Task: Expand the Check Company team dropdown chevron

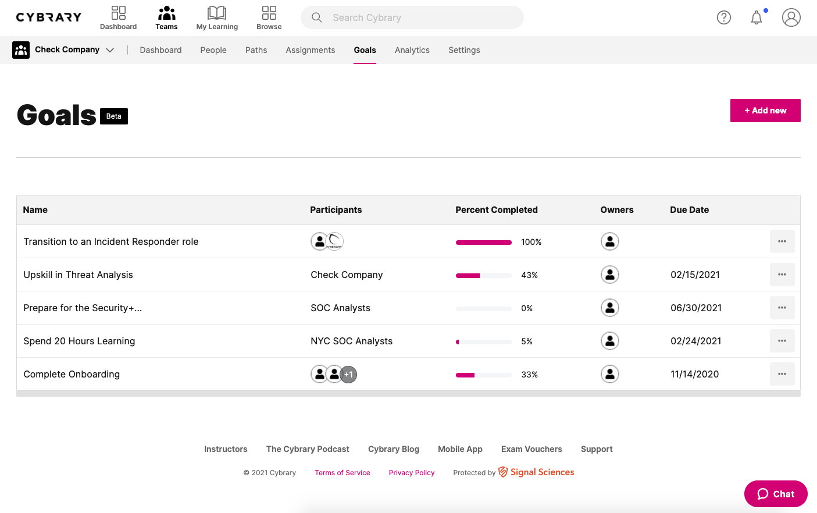Action: point(110,50)
